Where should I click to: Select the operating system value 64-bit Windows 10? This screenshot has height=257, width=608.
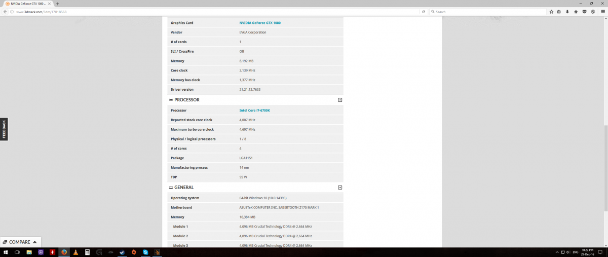coord(262,198)
